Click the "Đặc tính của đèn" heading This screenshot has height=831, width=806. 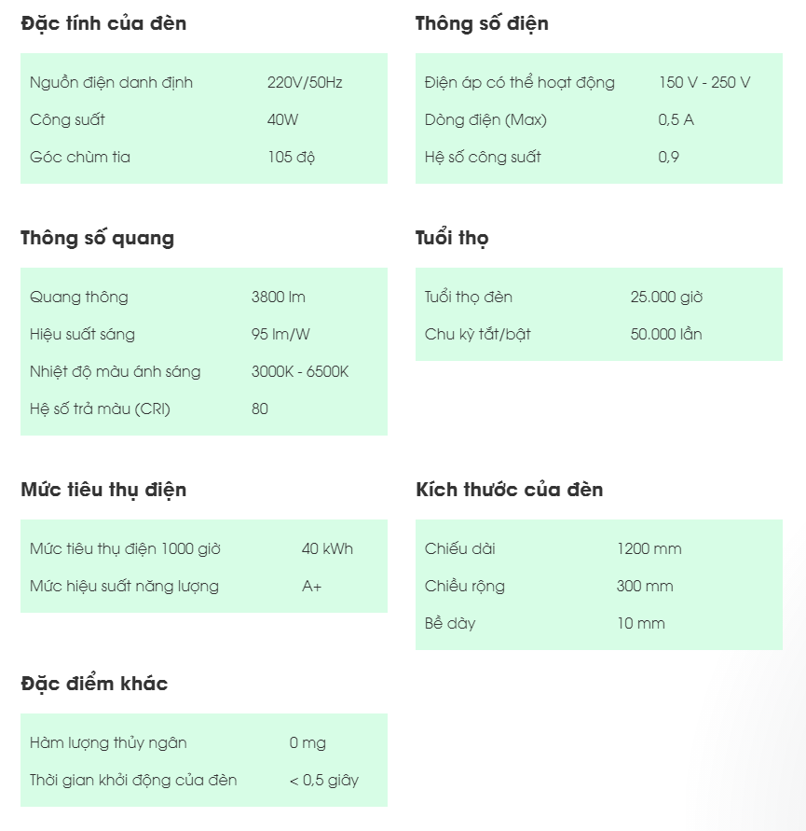(103, 24)
